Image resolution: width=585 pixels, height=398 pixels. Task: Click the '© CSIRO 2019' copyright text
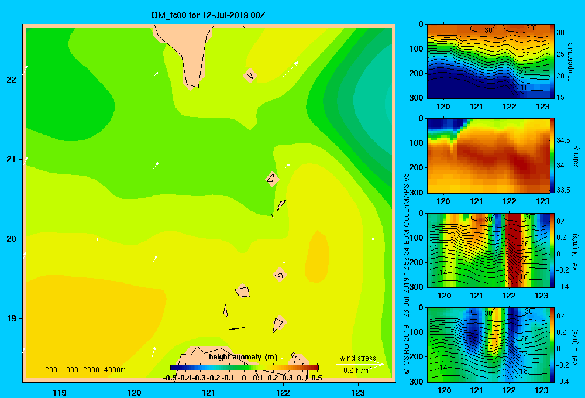(x=407, y=349)
